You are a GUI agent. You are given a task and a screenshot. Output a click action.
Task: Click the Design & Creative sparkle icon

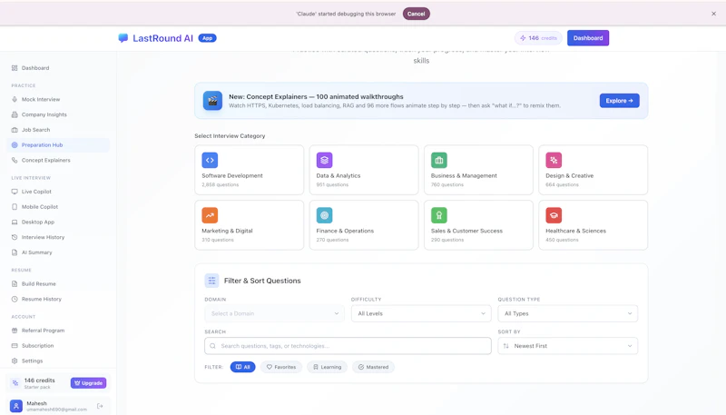click(554, 160)
